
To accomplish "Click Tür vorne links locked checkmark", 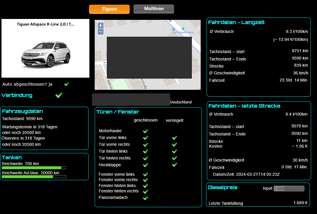I will [x=174, y=138].
